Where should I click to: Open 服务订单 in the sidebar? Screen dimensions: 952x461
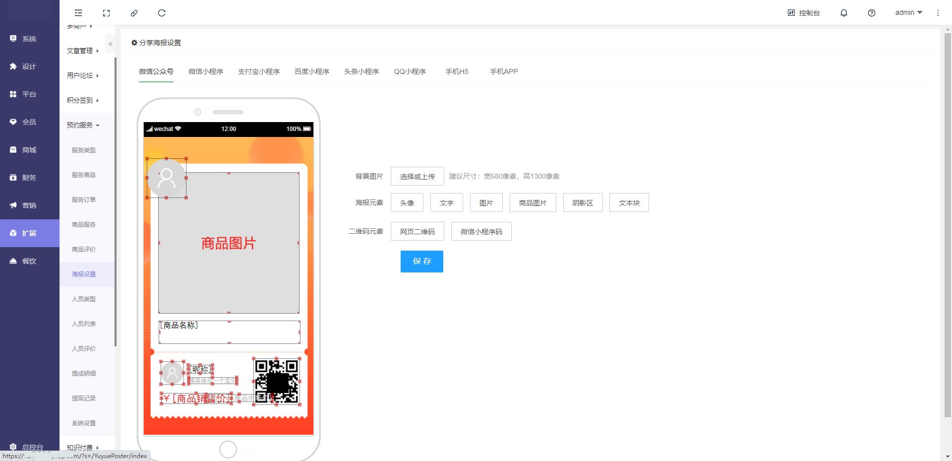[84, 199]
